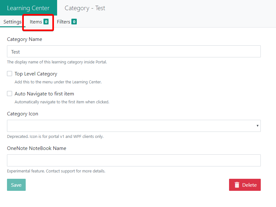Enable Auto Navigate to first item checkbox
The width and height of the screenshot is (276, 207).
click(x=10, y=94)
